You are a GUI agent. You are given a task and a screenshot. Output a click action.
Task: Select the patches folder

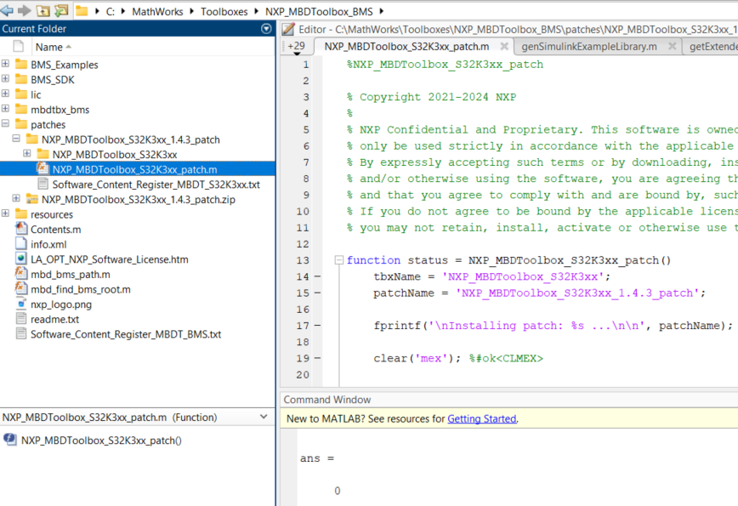[48, 125]
